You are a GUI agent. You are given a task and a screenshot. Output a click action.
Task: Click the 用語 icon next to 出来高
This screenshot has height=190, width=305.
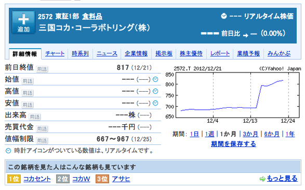[35, 117]
